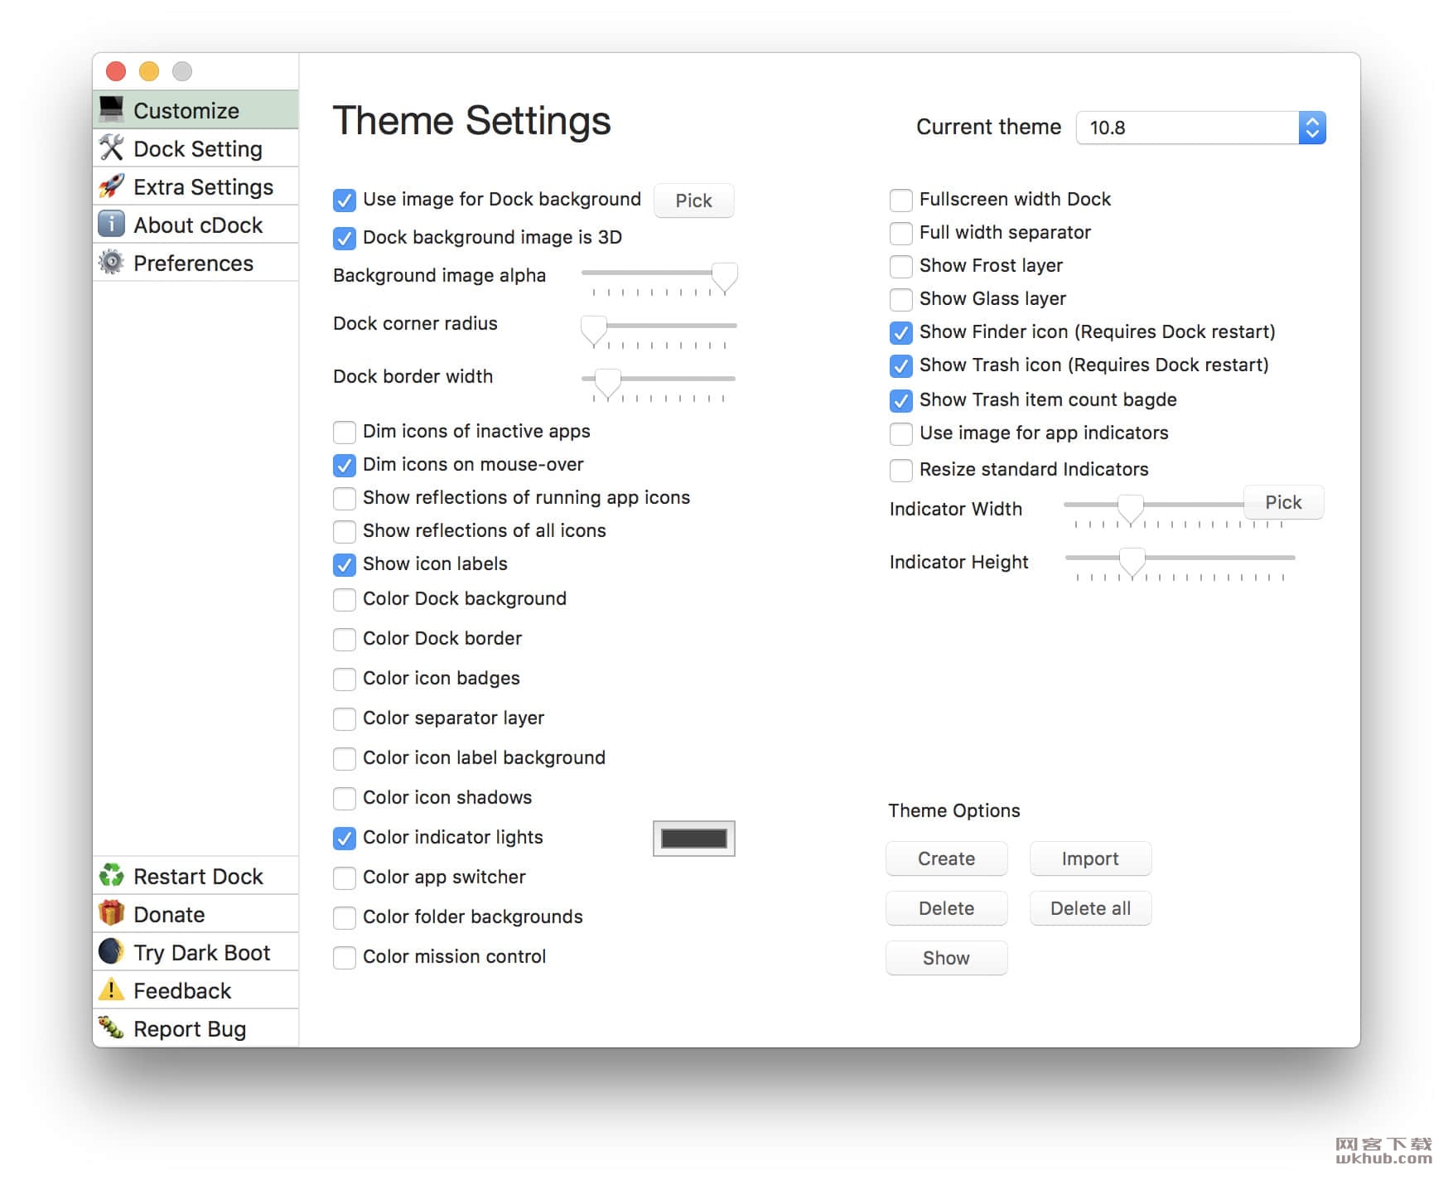Check Full width separator
Viewport: 1453px width, 1180px height.
point(901,233)
